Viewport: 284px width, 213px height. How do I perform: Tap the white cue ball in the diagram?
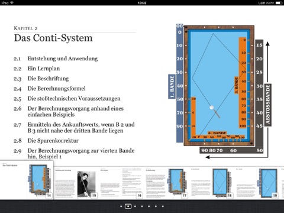[212, 108]
